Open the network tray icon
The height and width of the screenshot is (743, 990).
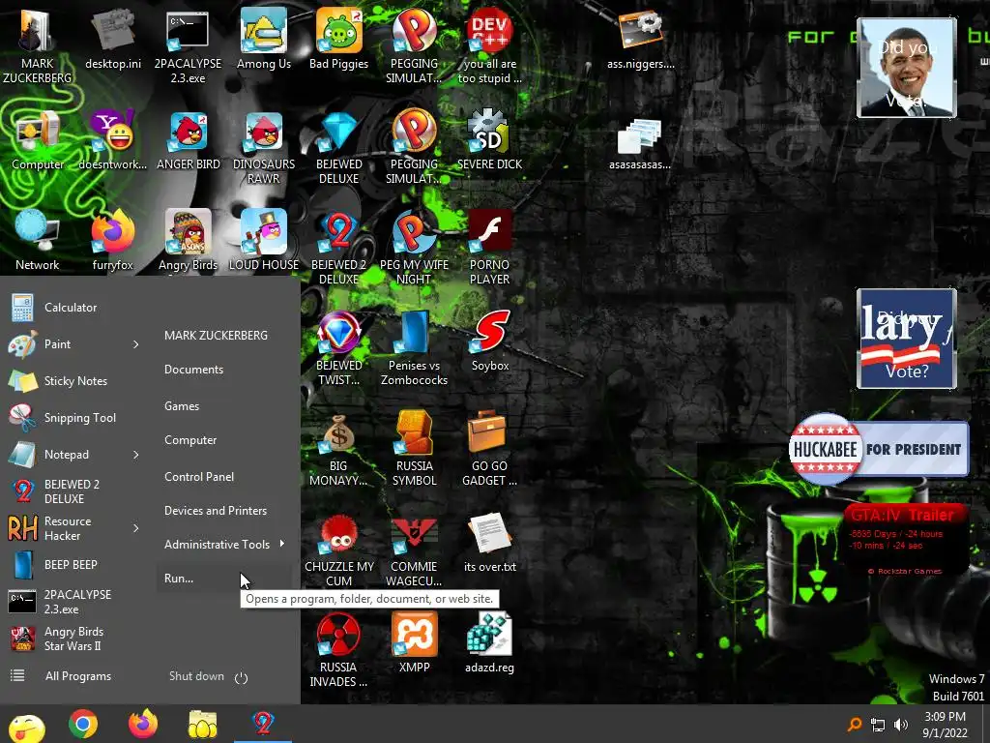(878, 725)
